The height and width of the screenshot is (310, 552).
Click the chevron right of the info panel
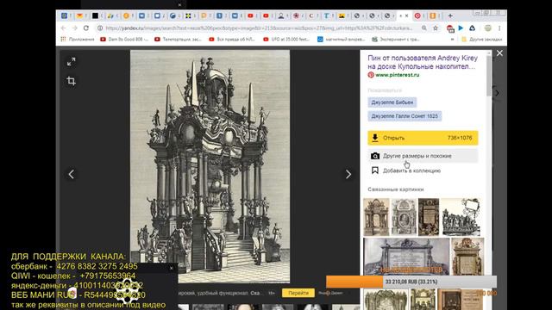(x=497, y=93)
